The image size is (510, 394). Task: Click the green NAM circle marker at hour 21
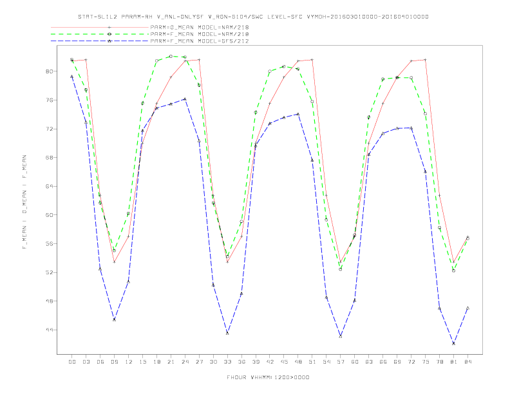pos(171,56)
